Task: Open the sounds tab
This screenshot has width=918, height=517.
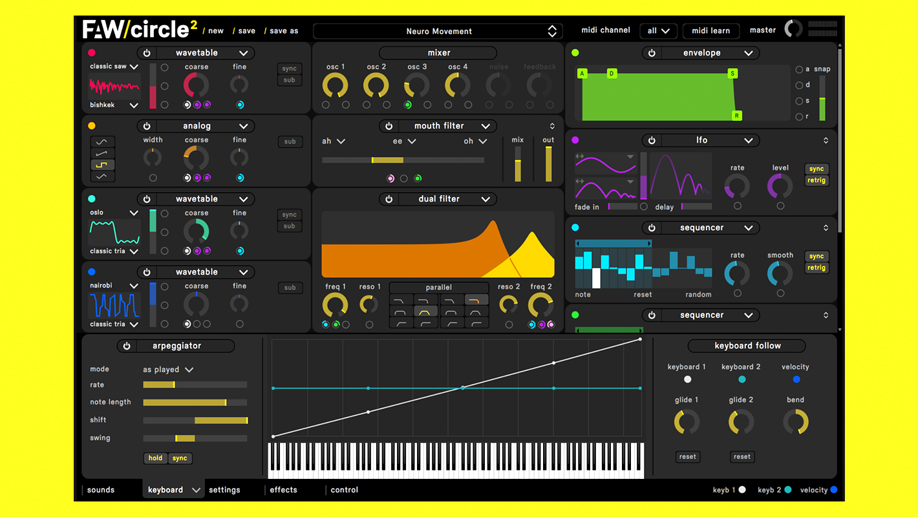Action: (x=101, y=490)
